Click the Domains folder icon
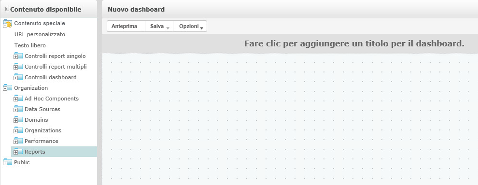Viewport: 478px width, 185px height. point(18,120)
